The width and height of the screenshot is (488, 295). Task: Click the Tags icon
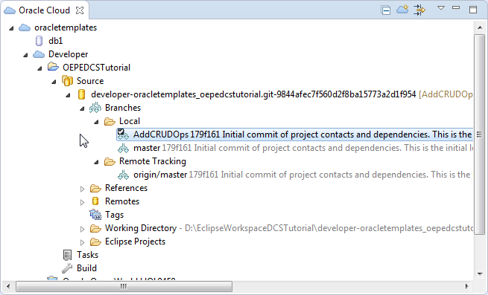pos(95,215)
